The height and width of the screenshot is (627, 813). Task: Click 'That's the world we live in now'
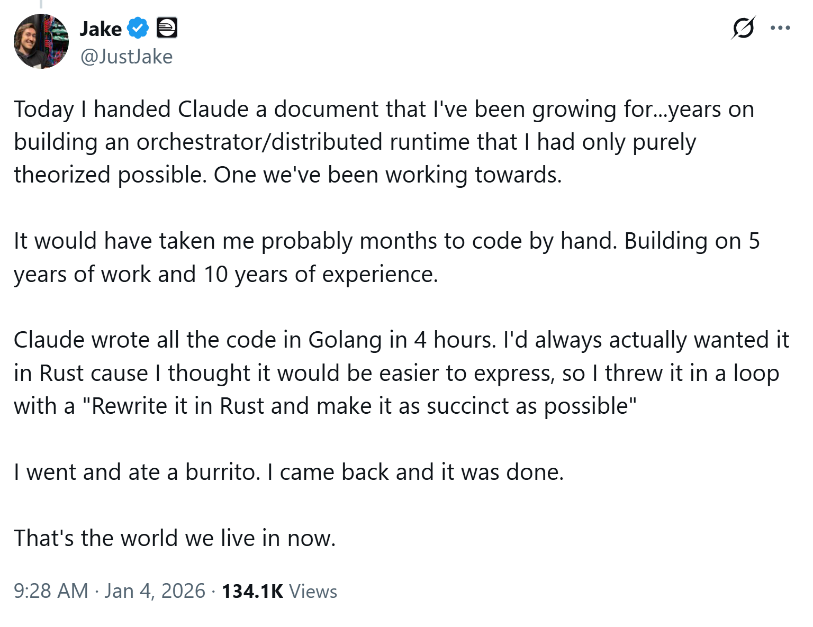click(175, 538)
